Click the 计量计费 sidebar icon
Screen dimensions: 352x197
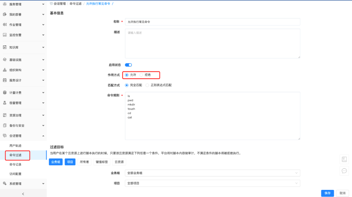tap(5, 92)
